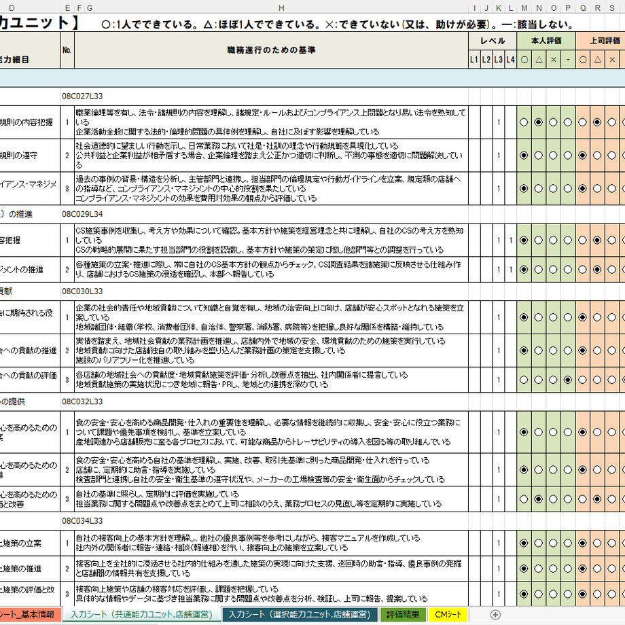Open 入力シート（選択能力ユニット.店舗運営） tab
The height and width of the screenshot is (625, 625).
click(x=300, y=615)
